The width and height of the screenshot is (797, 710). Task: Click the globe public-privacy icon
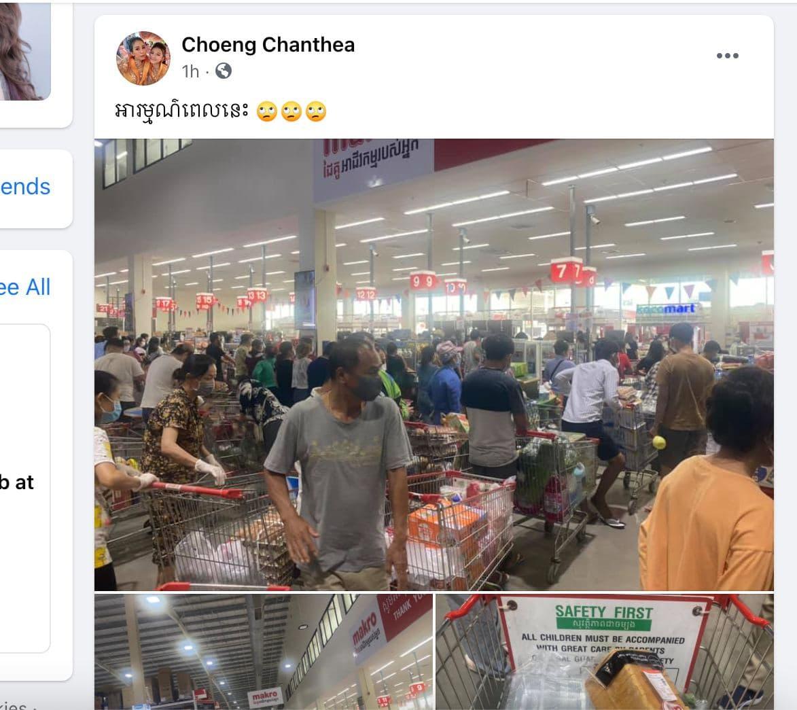tap(224, 71)
